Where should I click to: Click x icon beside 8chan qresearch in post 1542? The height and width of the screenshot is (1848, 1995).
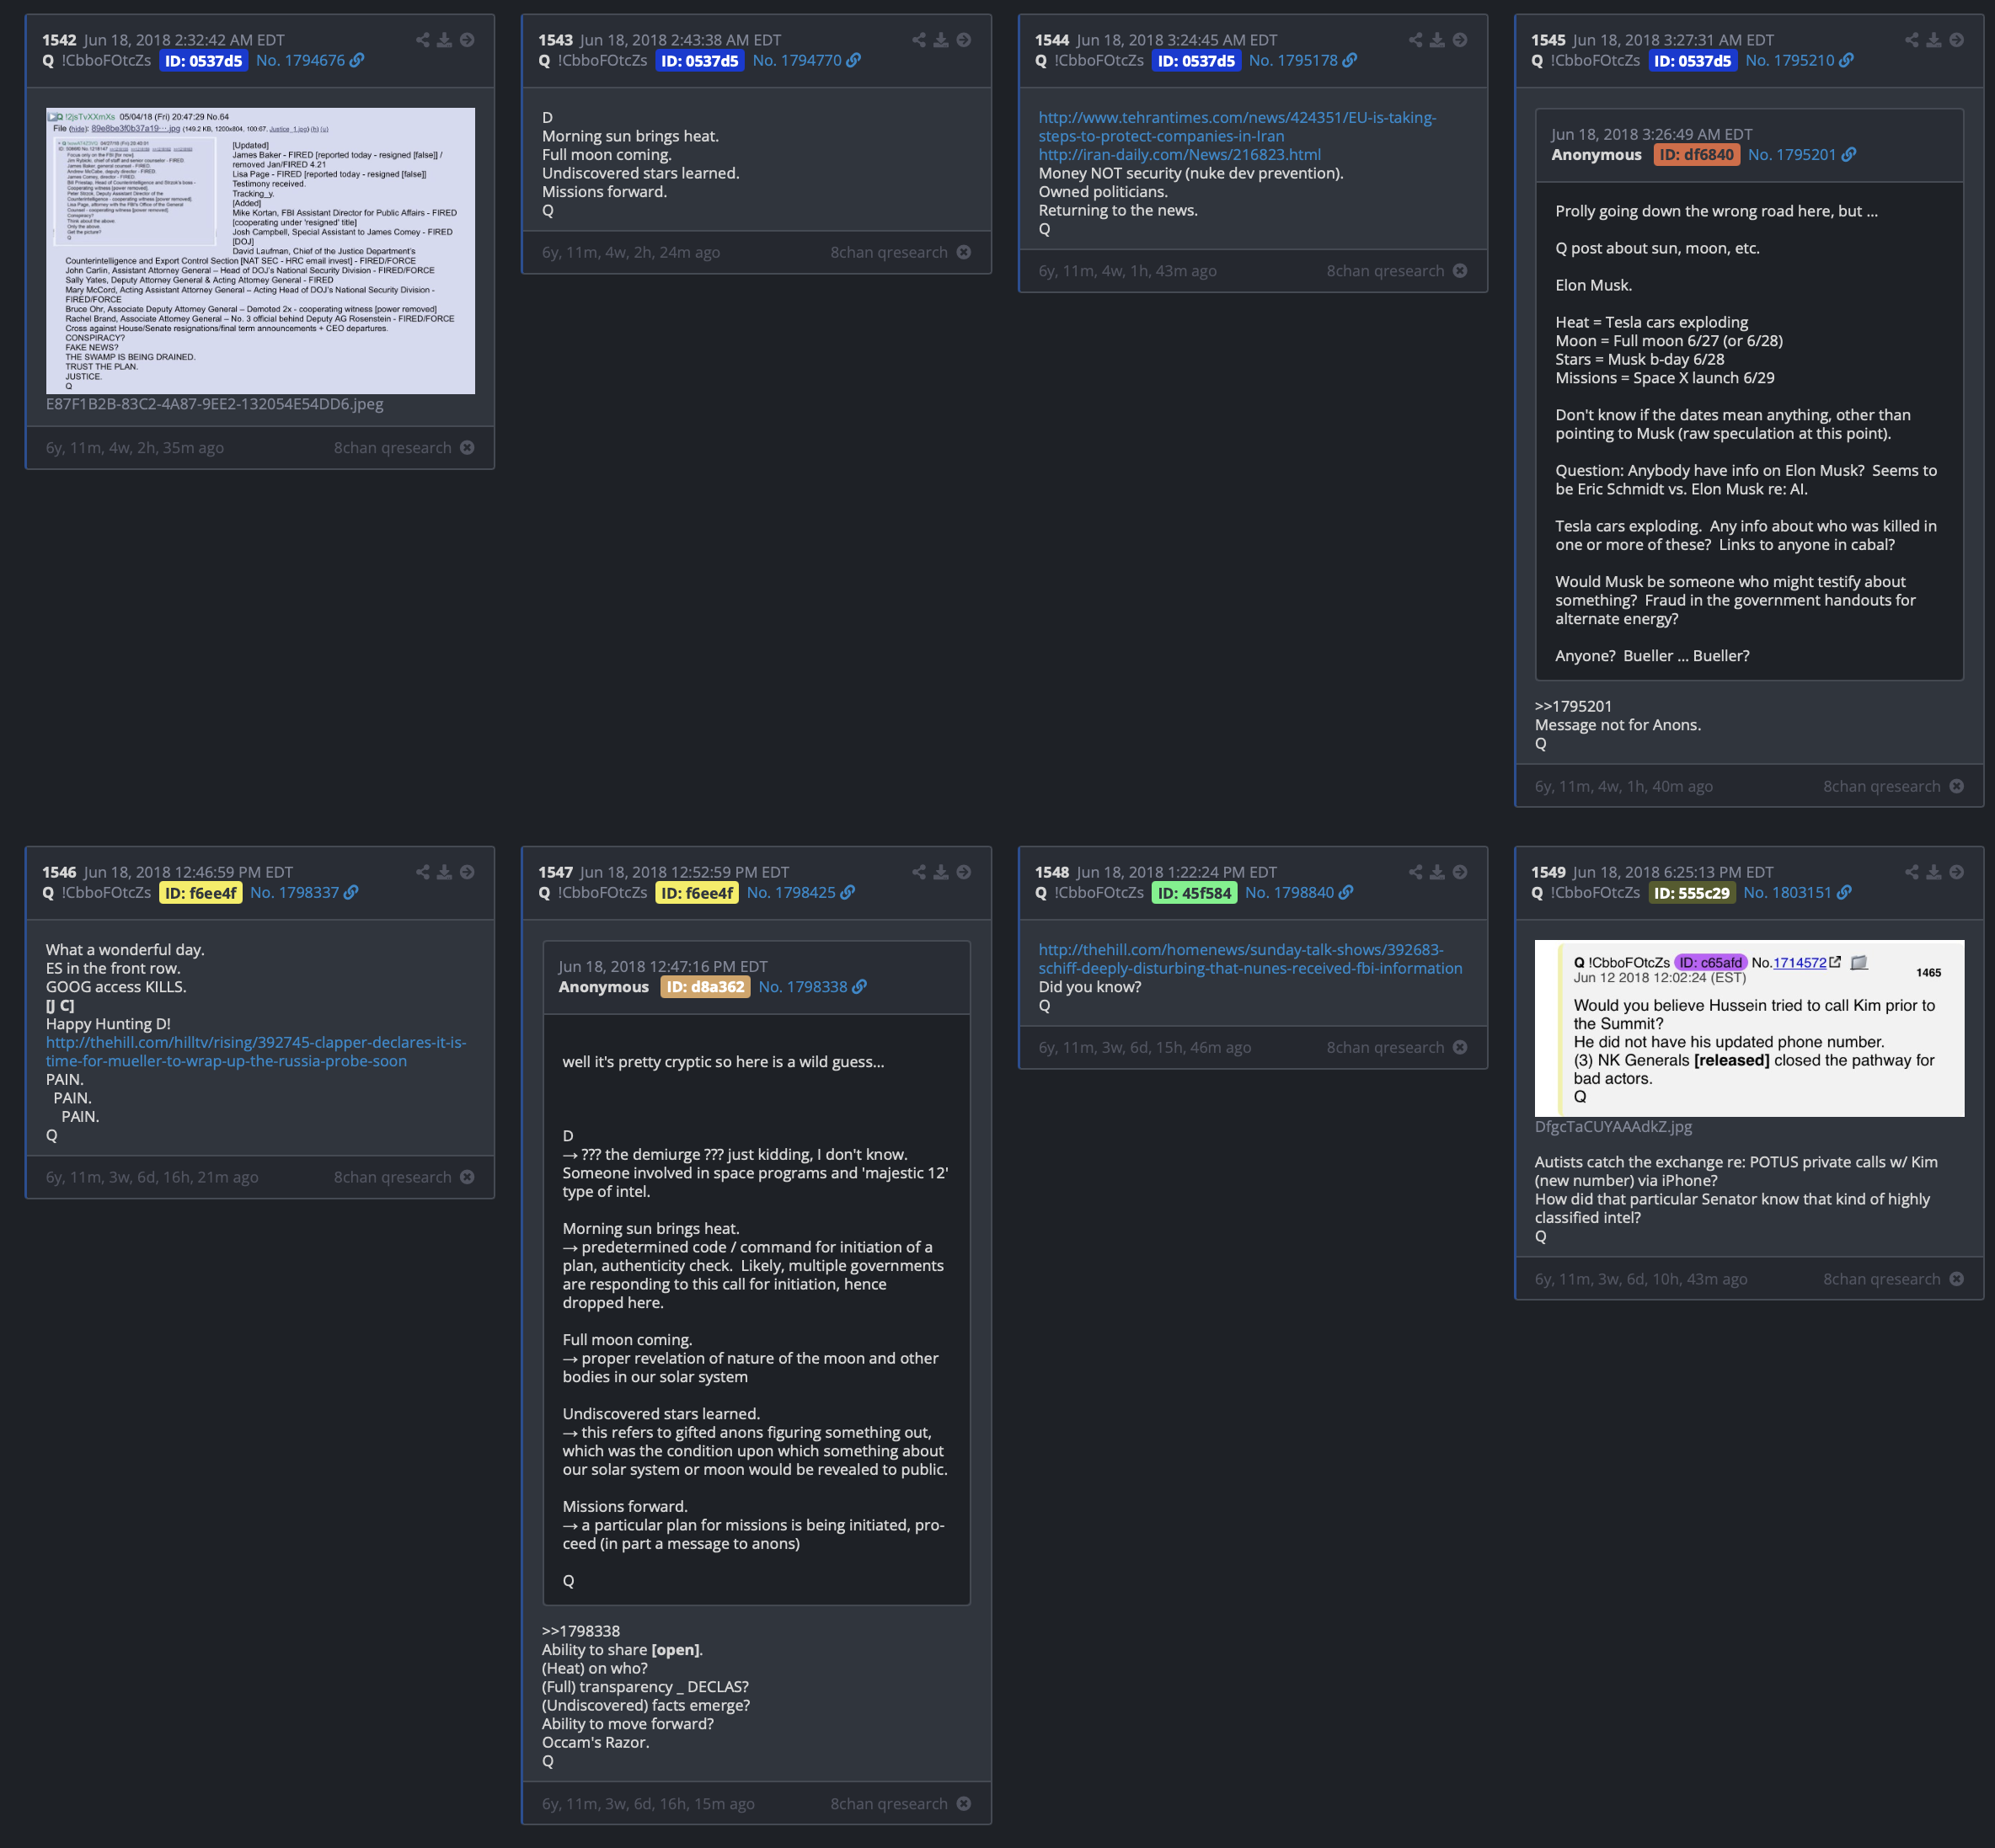pyautogui.click(x=467, y=447)
